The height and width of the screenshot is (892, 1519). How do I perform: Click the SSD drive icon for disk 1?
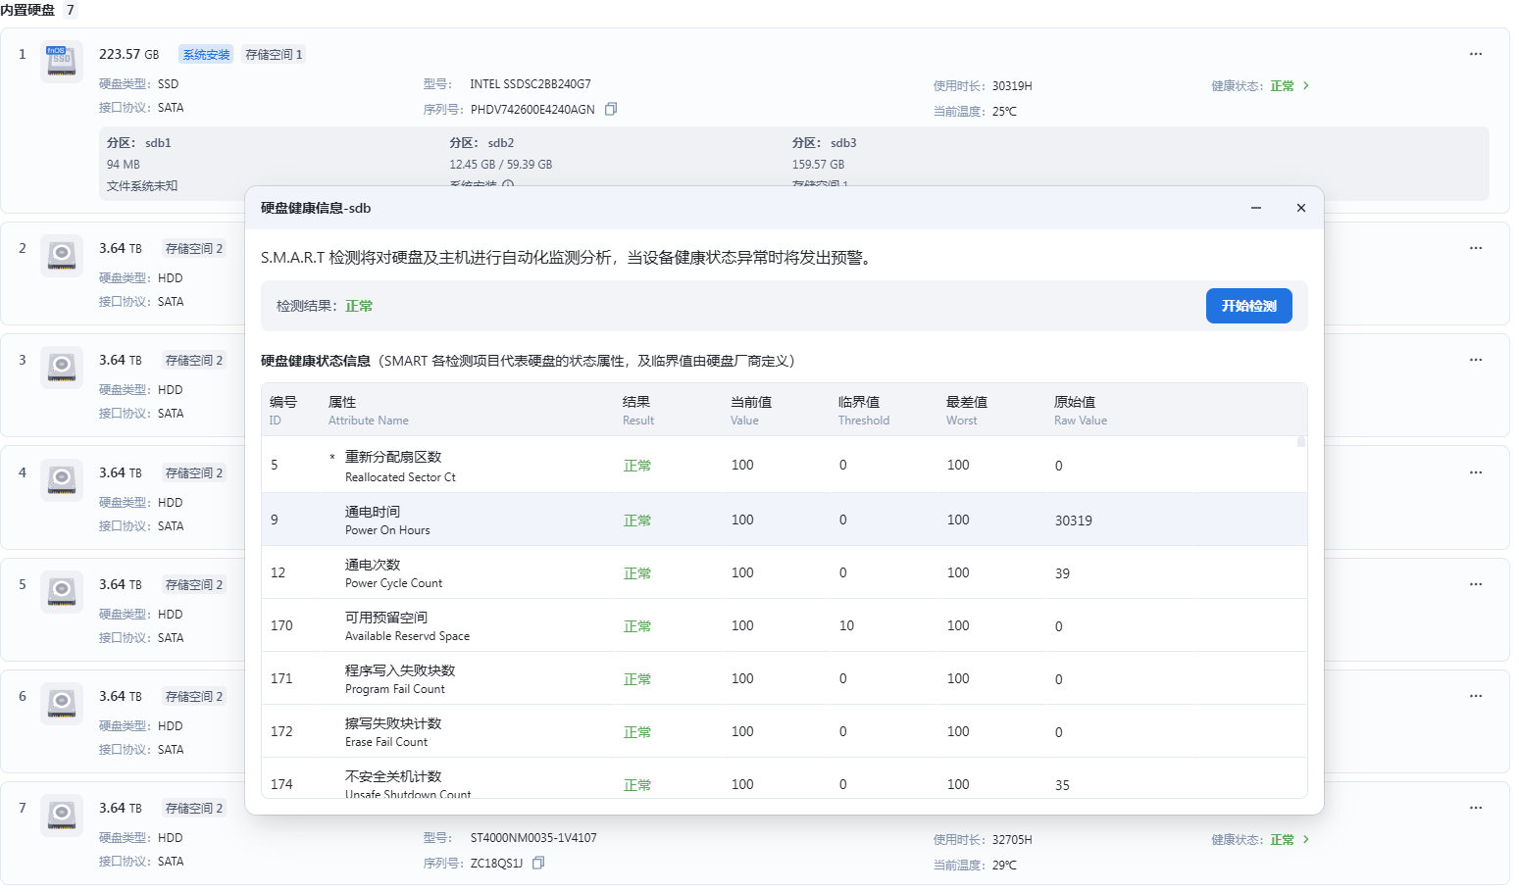(x=61, y=62)
